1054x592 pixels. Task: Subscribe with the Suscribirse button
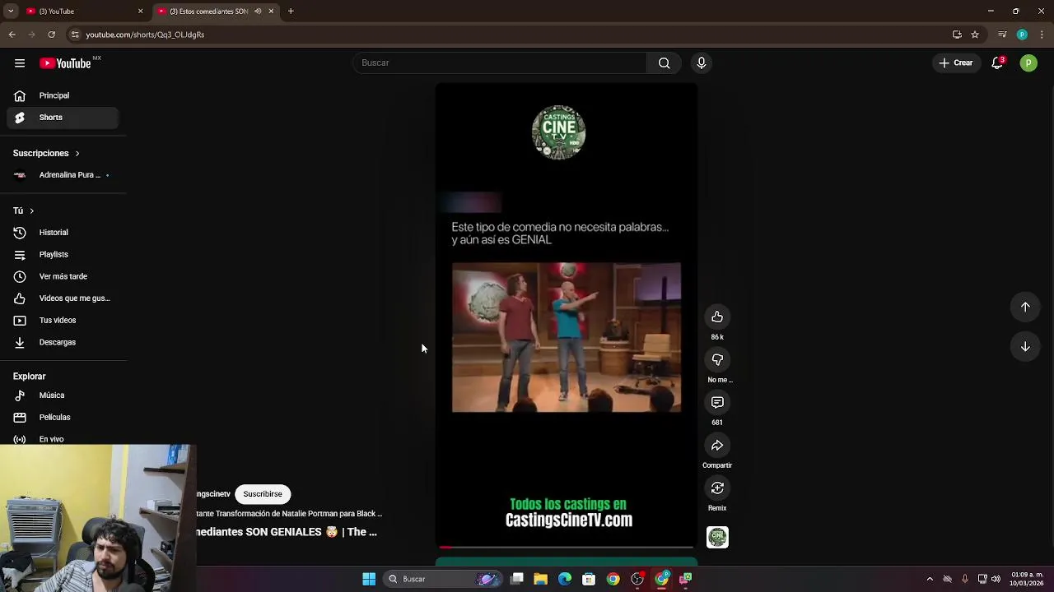click(x=263, y=494)
